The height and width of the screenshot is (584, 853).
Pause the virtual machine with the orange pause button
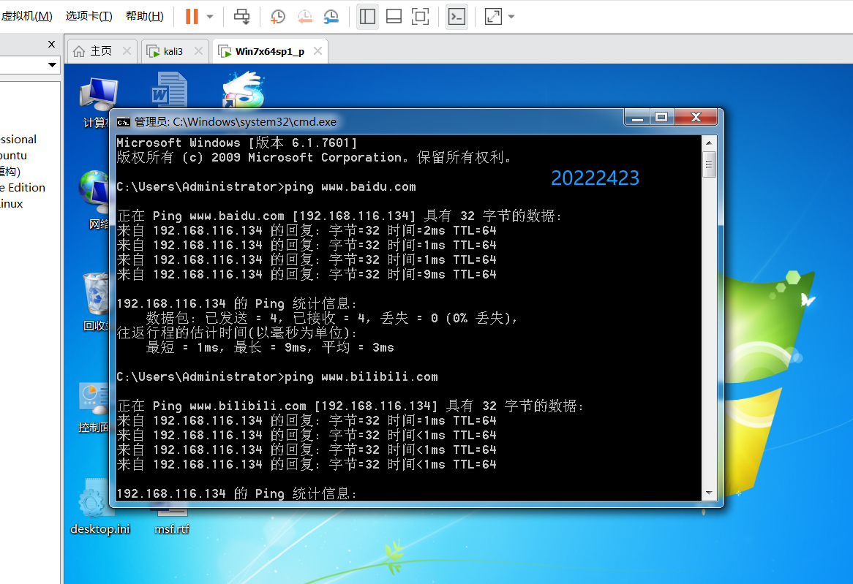(192, 16)
